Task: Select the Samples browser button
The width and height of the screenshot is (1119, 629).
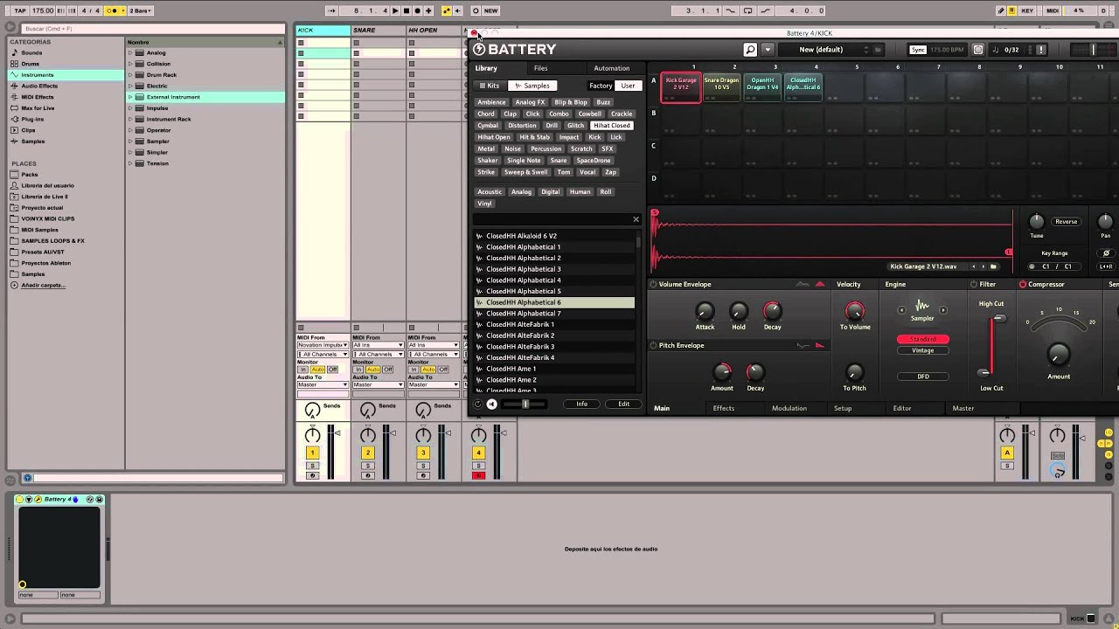Action: [532, 86]
